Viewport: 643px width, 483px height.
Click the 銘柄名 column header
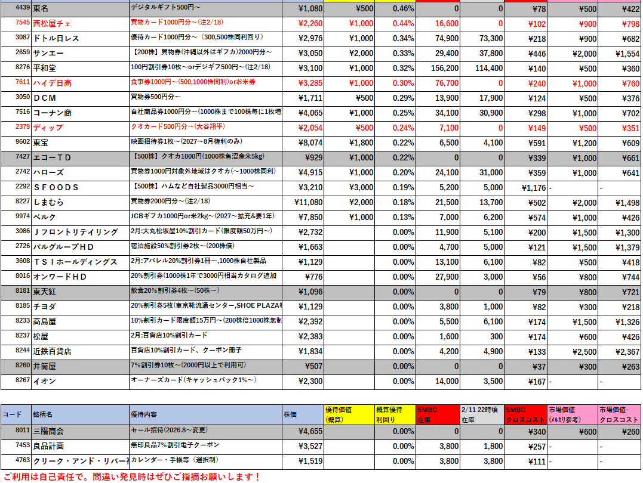pyautogui.click(x=80, y=414)
